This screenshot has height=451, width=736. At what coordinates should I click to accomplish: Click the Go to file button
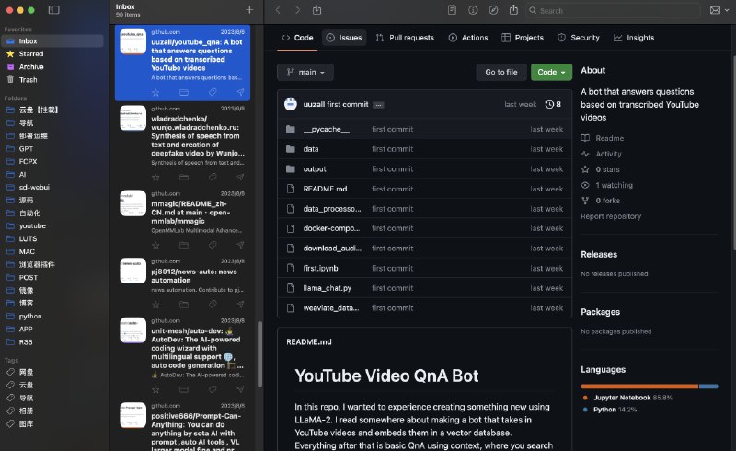pyautogui.click(x=501, y=72)
